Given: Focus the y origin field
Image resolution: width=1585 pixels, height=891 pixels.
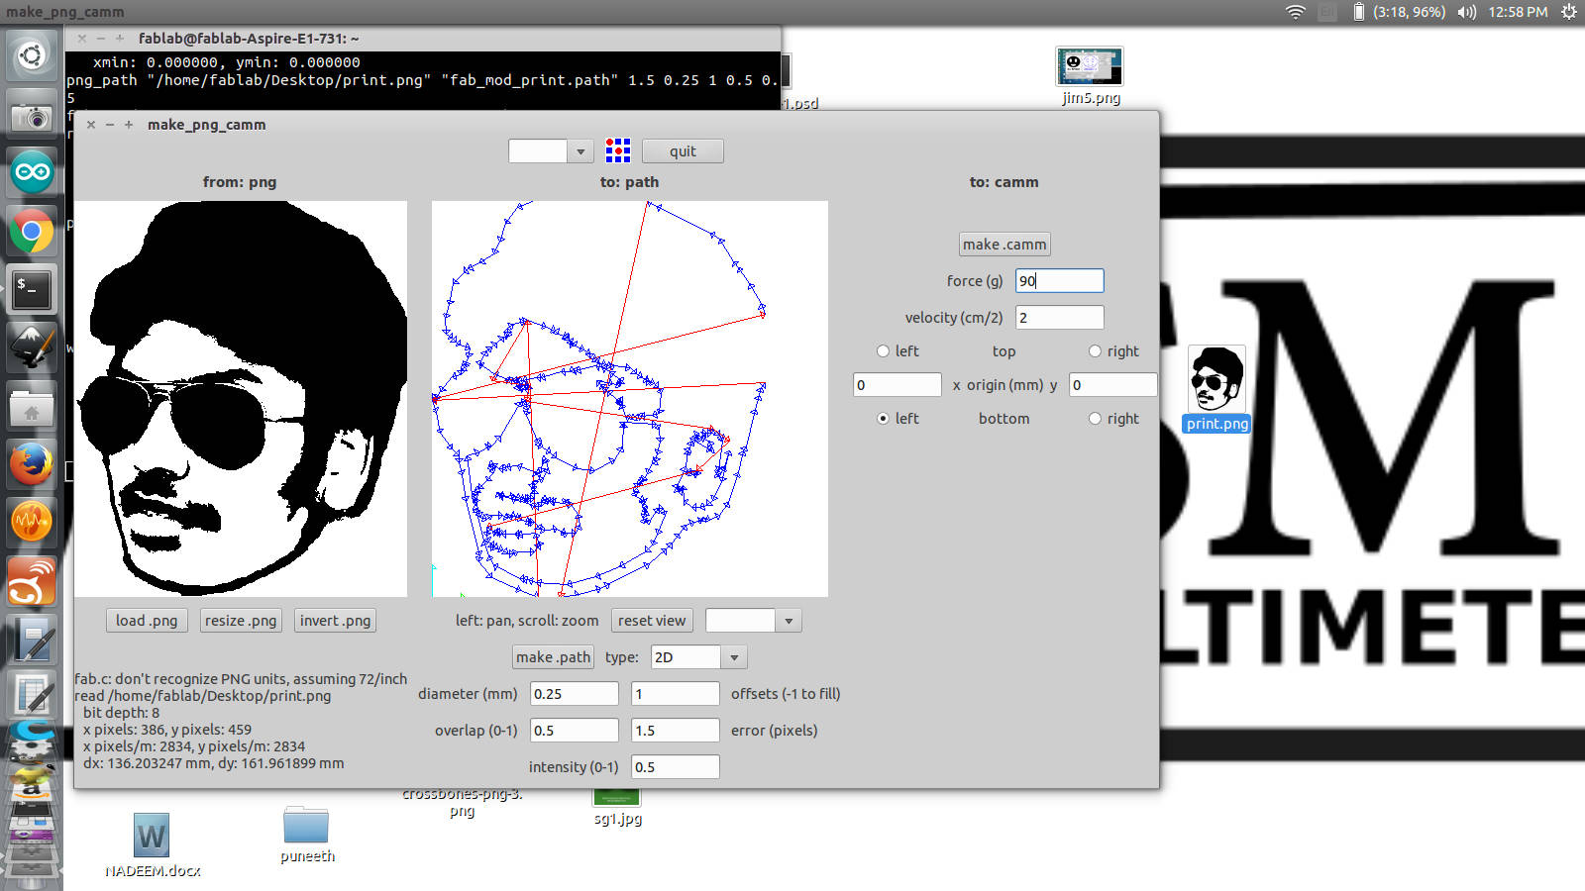Looking at the screenshot, I should coord(1113,385).
